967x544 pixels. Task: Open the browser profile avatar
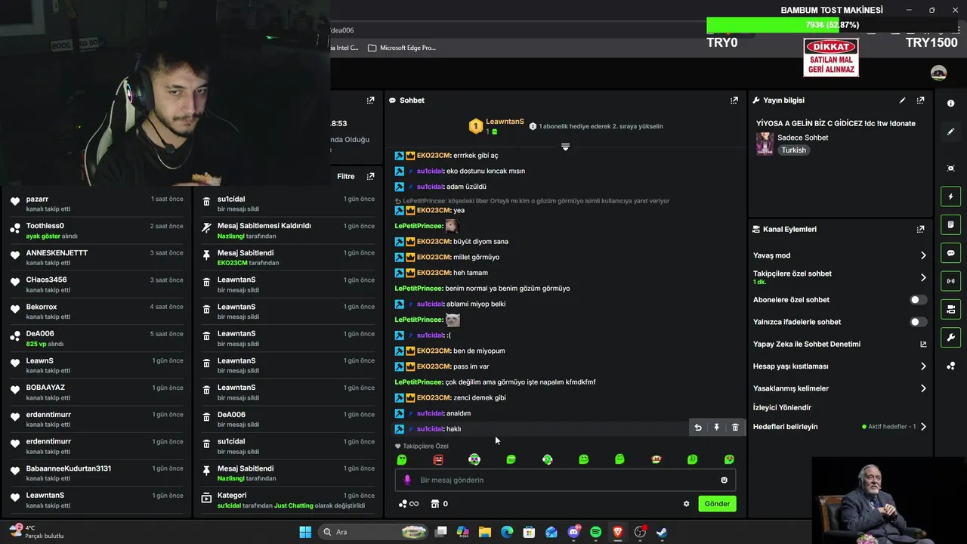(x=938, y=73)
